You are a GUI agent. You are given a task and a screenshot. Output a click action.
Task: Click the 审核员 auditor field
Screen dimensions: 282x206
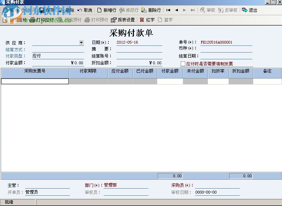pyautogui.click(x=126, y=192)
